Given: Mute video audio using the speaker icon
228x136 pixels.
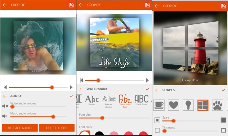Looking at the screenshot, I should pos(5,106).
